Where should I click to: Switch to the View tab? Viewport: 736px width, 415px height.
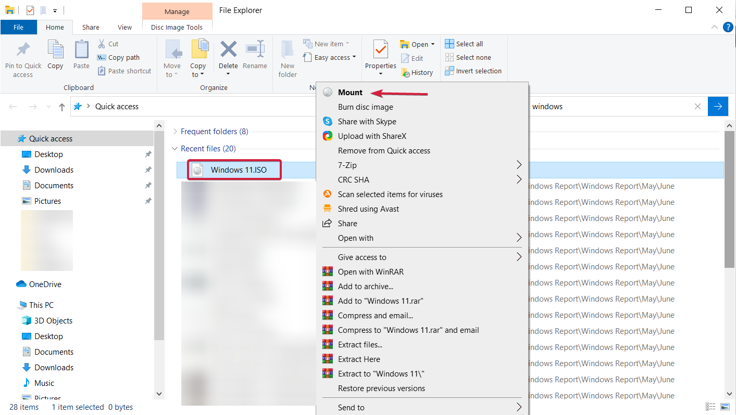click(124, 28)
